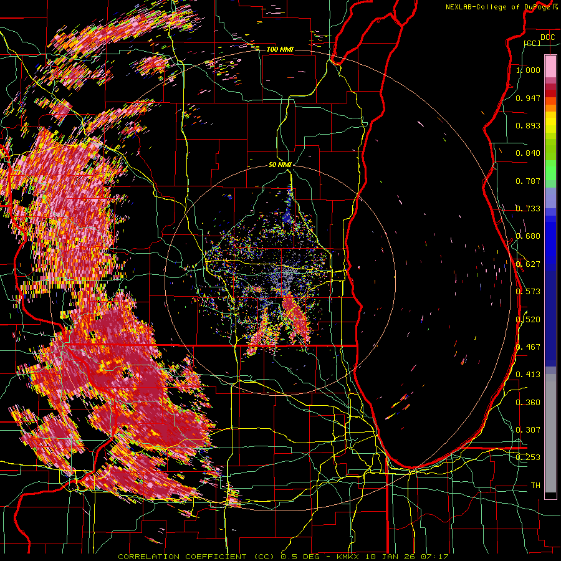
Task: Click the 0.733 scale value
Action: coord(528,209)
